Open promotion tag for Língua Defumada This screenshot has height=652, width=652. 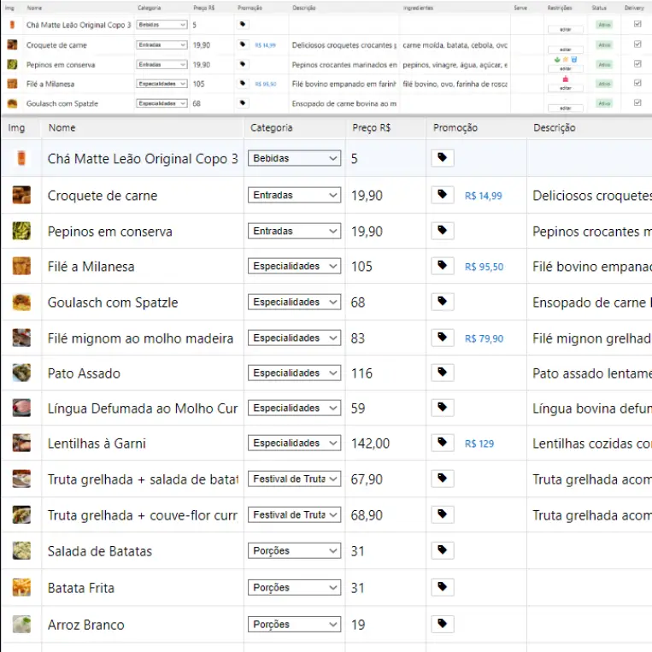(x=442, y=408)
